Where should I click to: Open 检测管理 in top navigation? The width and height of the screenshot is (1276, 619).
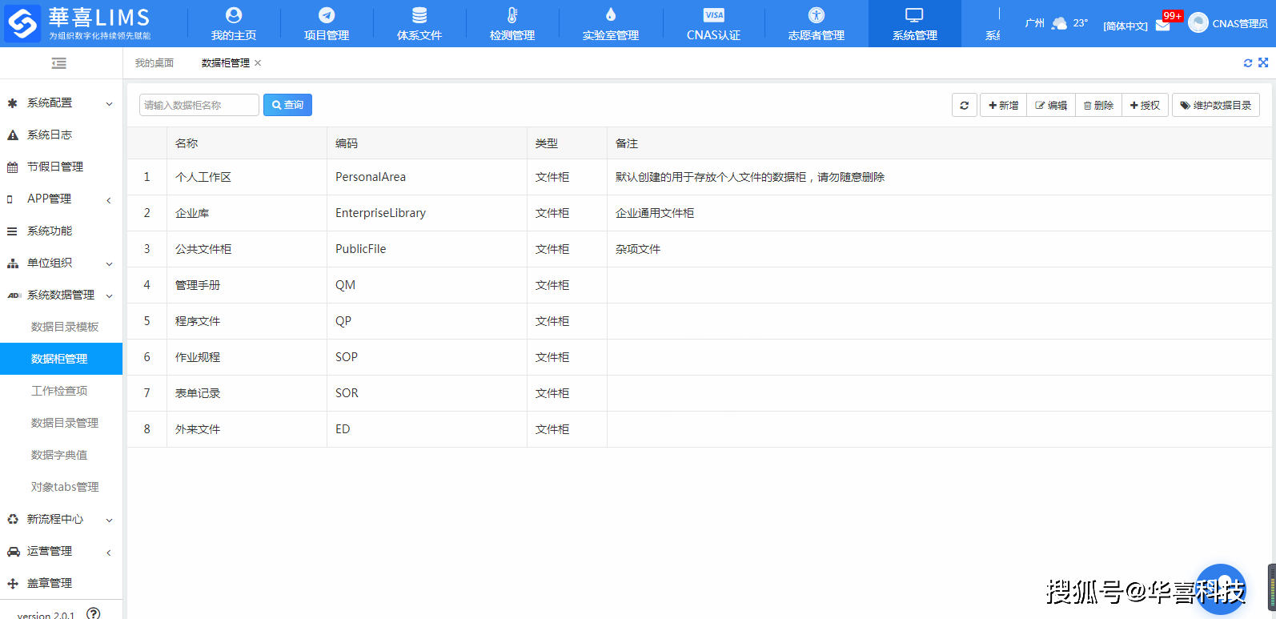click(512, 24)
